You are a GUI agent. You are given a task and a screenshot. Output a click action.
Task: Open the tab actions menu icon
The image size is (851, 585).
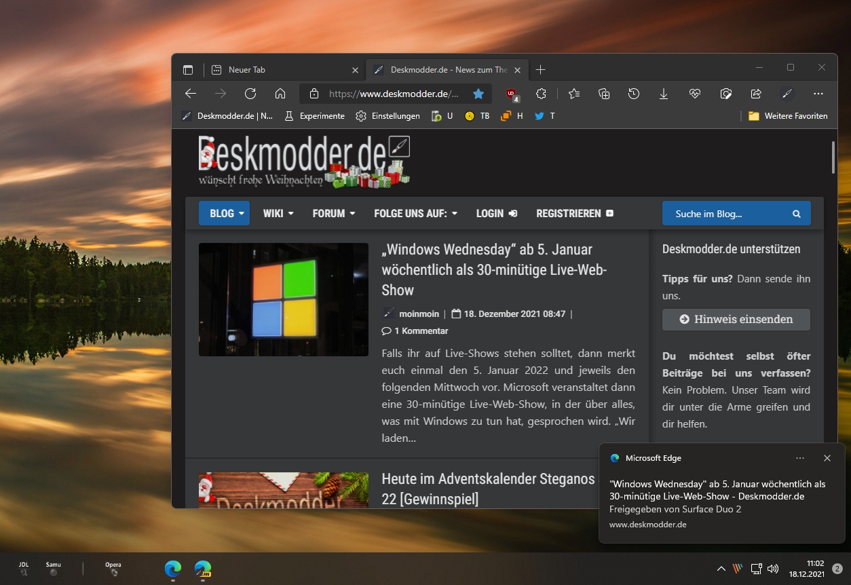188,70
